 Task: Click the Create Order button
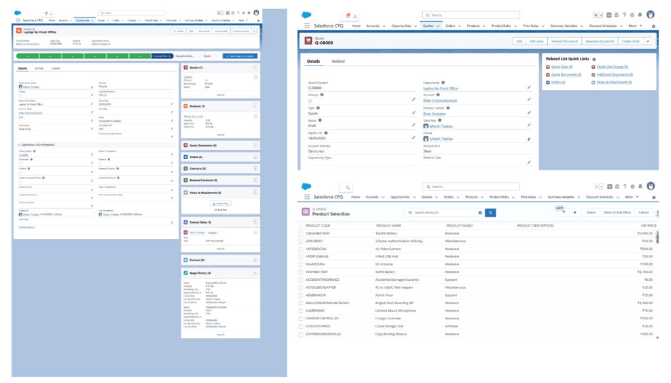pos(630,41)
